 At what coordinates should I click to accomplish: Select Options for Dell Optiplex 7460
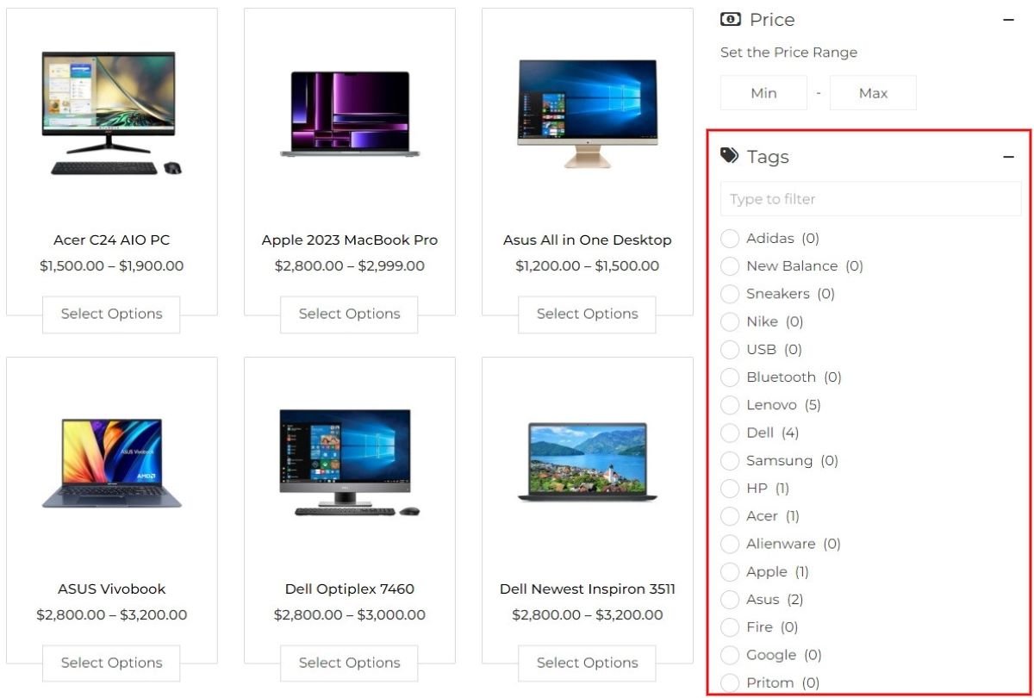[349, 664]
